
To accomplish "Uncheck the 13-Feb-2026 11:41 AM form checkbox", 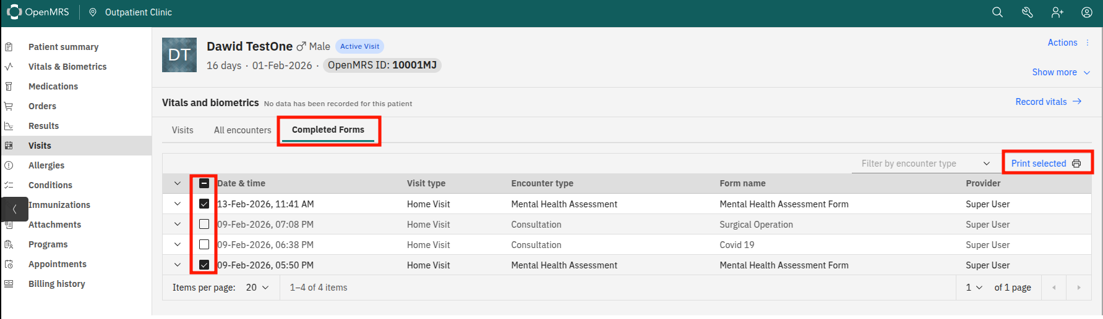I will point(204,204).
